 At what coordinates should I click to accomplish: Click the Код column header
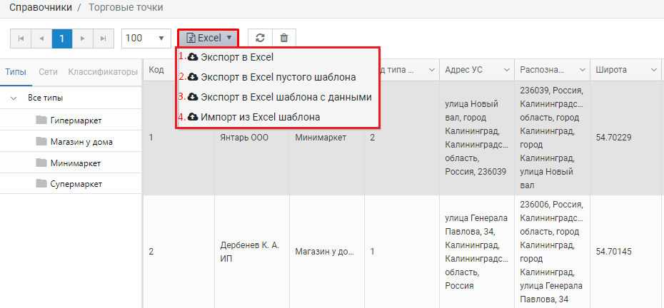(156, 71)
